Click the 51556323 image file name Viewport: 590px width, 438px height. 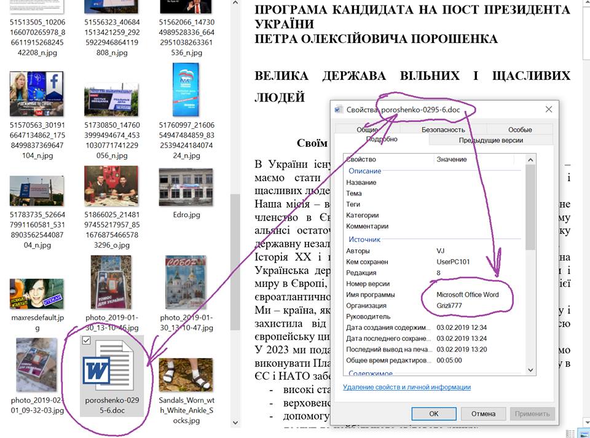click(x=112, y=37)
